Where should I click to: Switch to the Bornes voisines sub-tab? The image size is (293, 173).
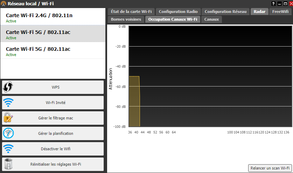click(x=126, y=19)
